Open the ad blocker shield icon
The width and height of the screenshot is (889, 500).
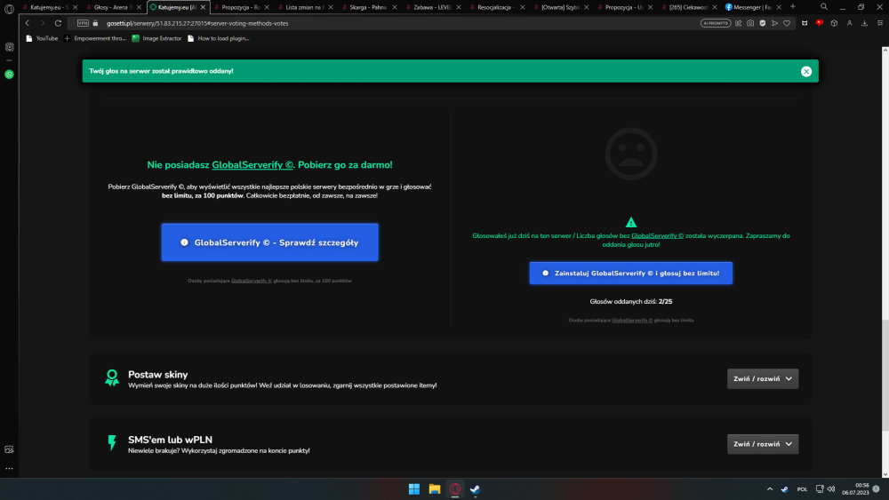[x=763, y=23]
